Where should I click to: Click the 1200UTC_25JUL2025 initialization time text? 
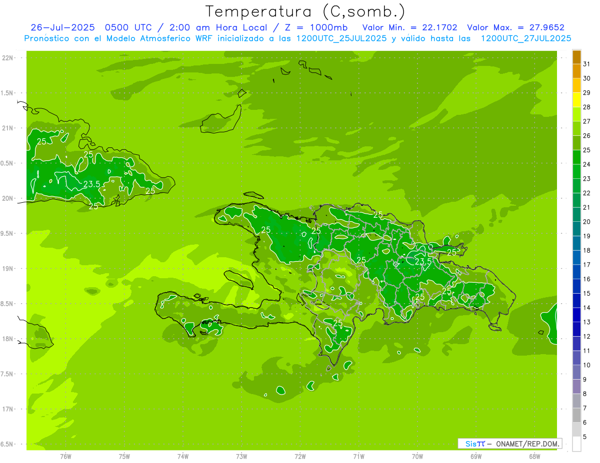point(341,38)
